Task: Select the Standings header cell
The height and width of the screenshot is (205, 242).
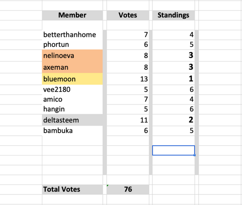Action: point(174,15)
